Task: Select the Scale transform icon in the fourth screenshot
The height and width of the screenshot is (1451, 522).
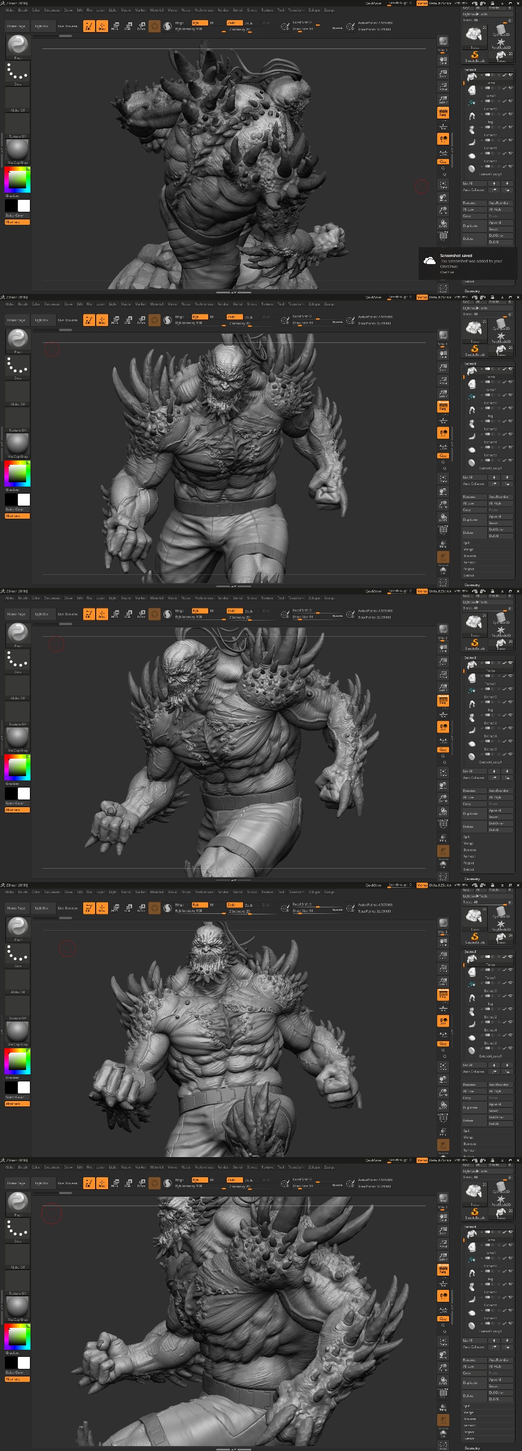Action: (128, 908)
